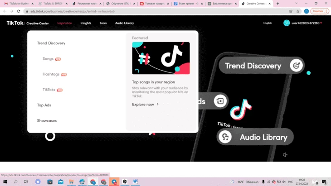Open the Insights menu
Viewport: 331px width, 186px height.
(x=86, y=23)
